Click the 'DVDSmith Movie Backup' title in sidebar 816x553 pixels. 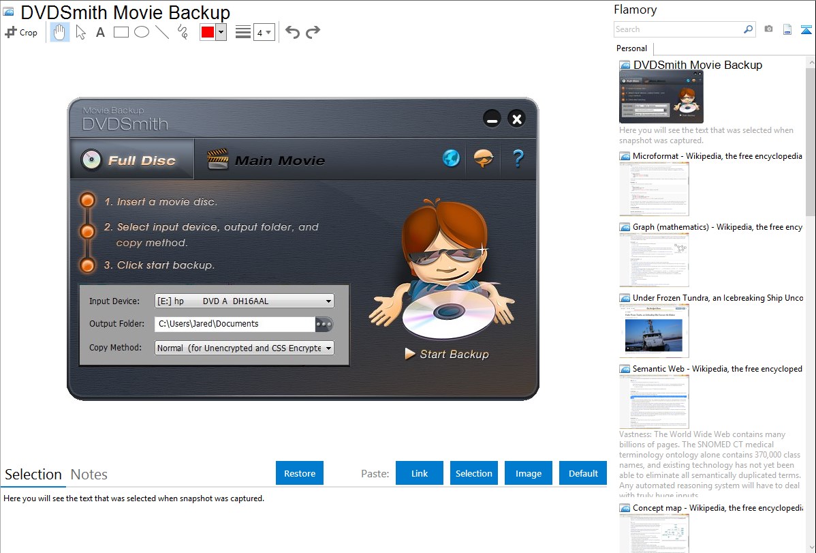pos(698,65)
